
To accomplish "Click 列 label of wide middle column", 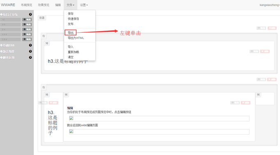I will (66, 94).
